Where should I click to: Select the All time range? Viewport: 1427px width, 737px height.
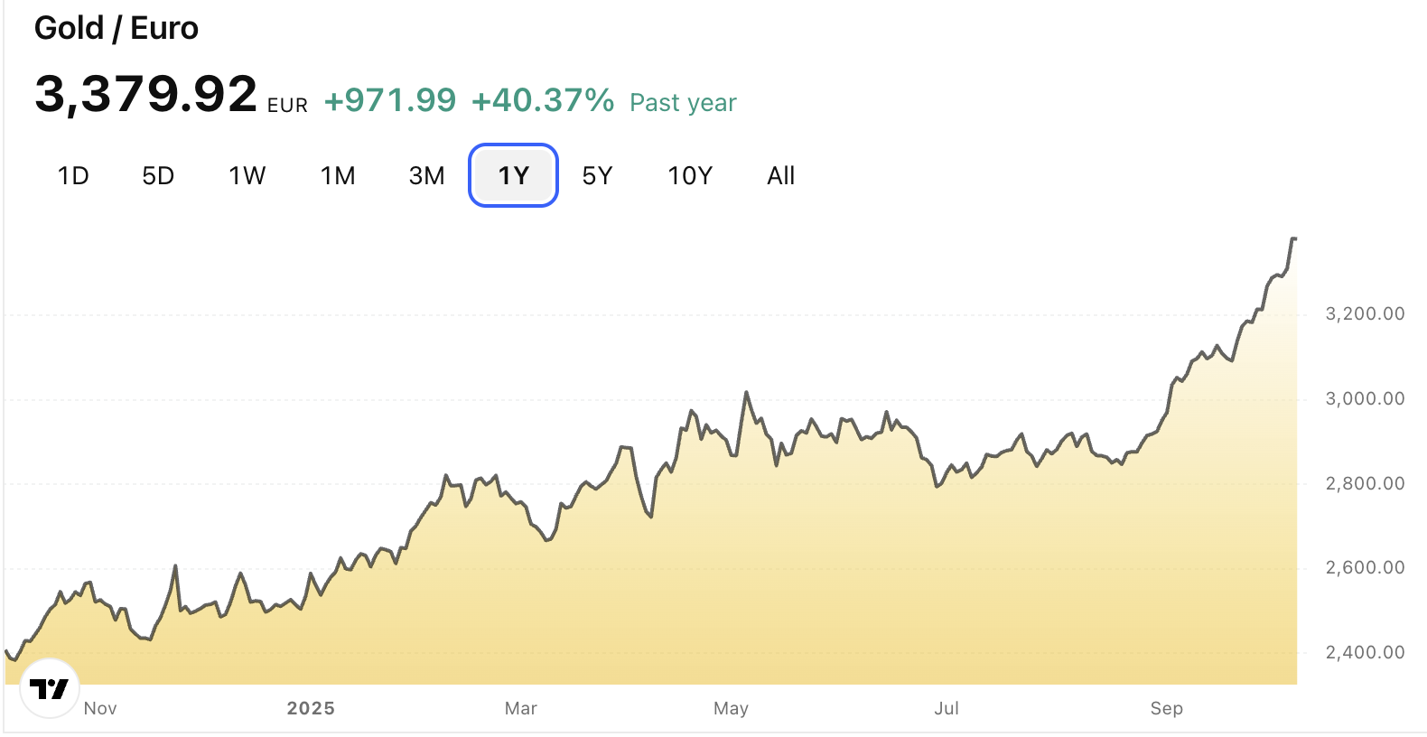point(780,175)
